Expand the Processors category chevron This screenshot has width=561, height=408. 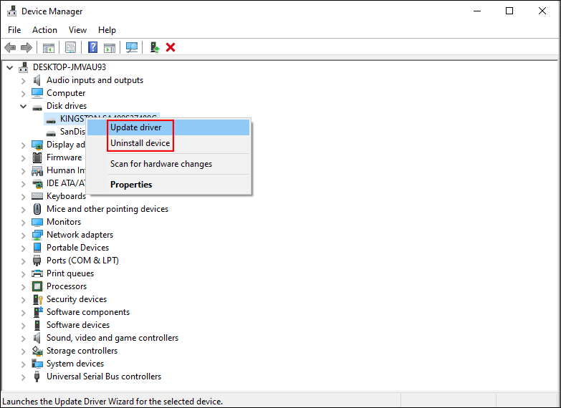pyautogui.click(x=24, y=287)
